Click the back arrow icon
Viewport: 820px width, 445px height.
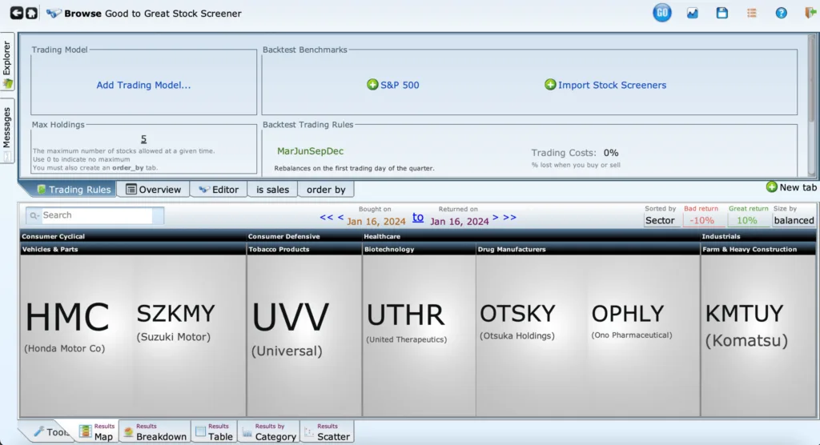coord(16,13)
